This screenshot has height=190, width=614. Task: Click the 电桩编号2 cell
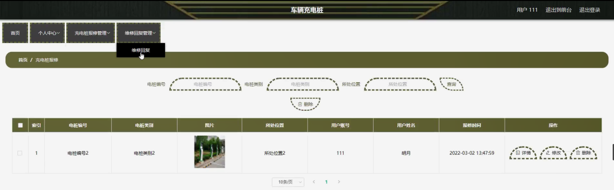[78, 153]
